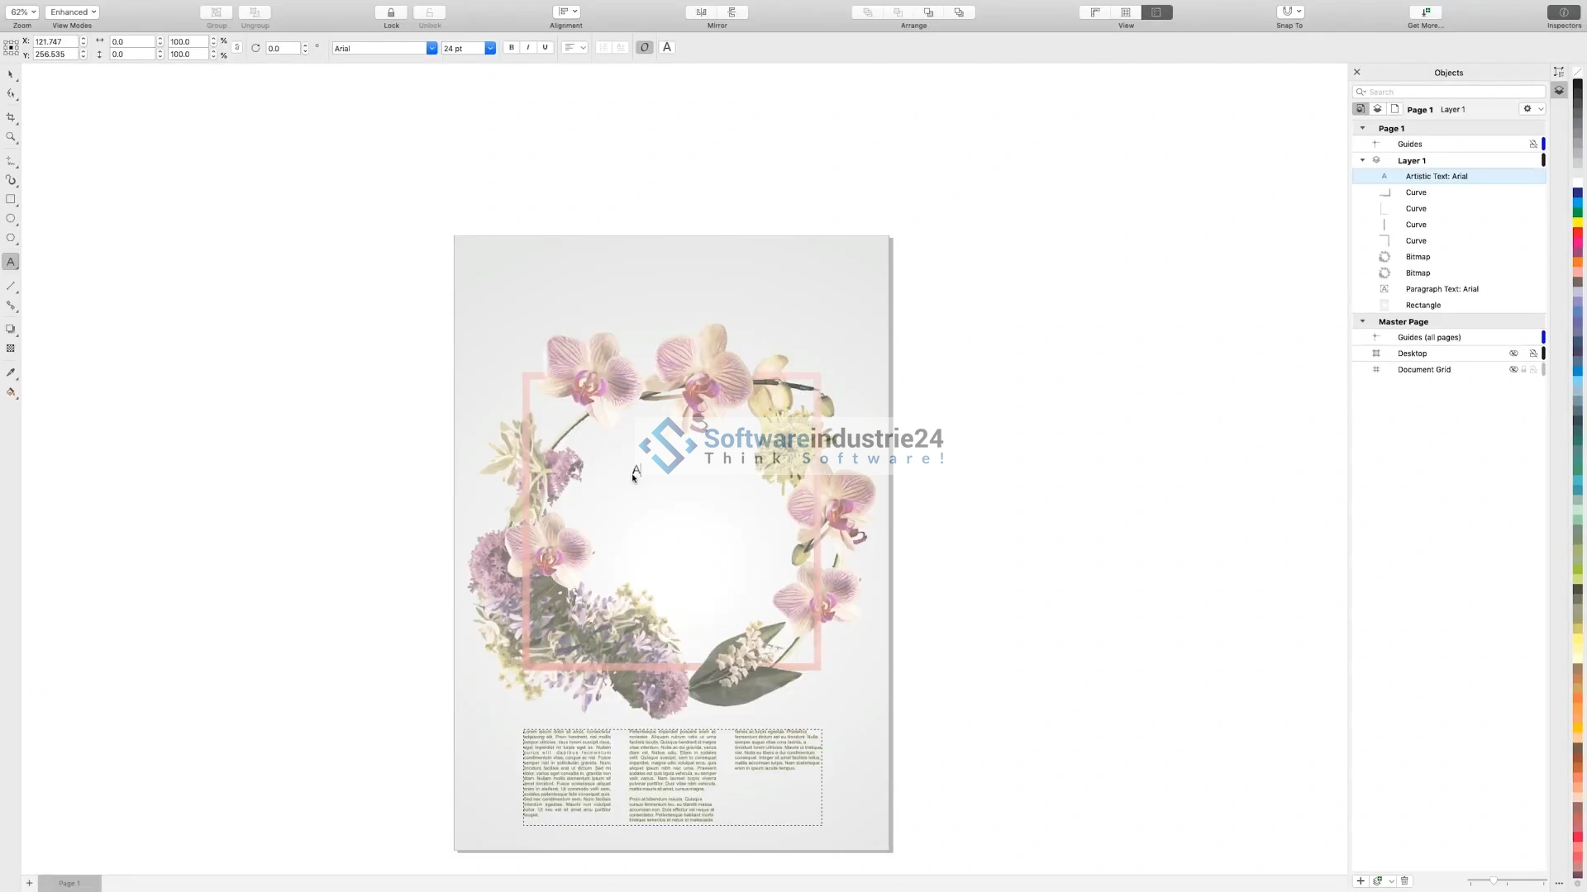Screen dimensions: 1587x892
Task: Select Paragraph Text: Arial object
Action: pyautogui.click(x=1442, y=289)
